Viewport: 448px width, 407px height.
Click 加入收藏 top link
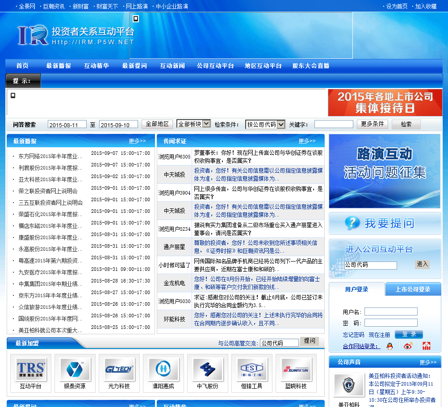426,6
